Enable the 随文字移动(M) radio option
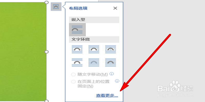The height and width of the screenshot is (102, 205). [73, 74]
